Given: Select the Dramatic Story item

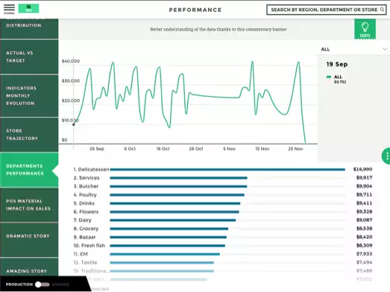Looking at the screenshot, I should coord(29,236).
